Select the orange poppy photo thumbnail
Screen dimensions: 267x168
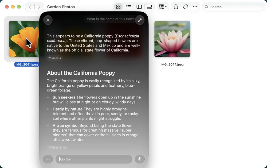[24, 39]
